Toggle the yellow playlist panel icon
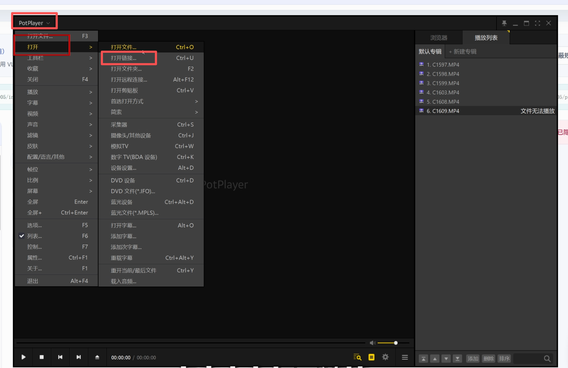The height and width of the screenshot is (368, 568). [371, 357]
